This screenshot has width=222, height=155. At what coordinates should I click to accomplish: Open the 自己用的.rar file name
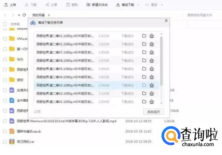[x=26, y=142]
